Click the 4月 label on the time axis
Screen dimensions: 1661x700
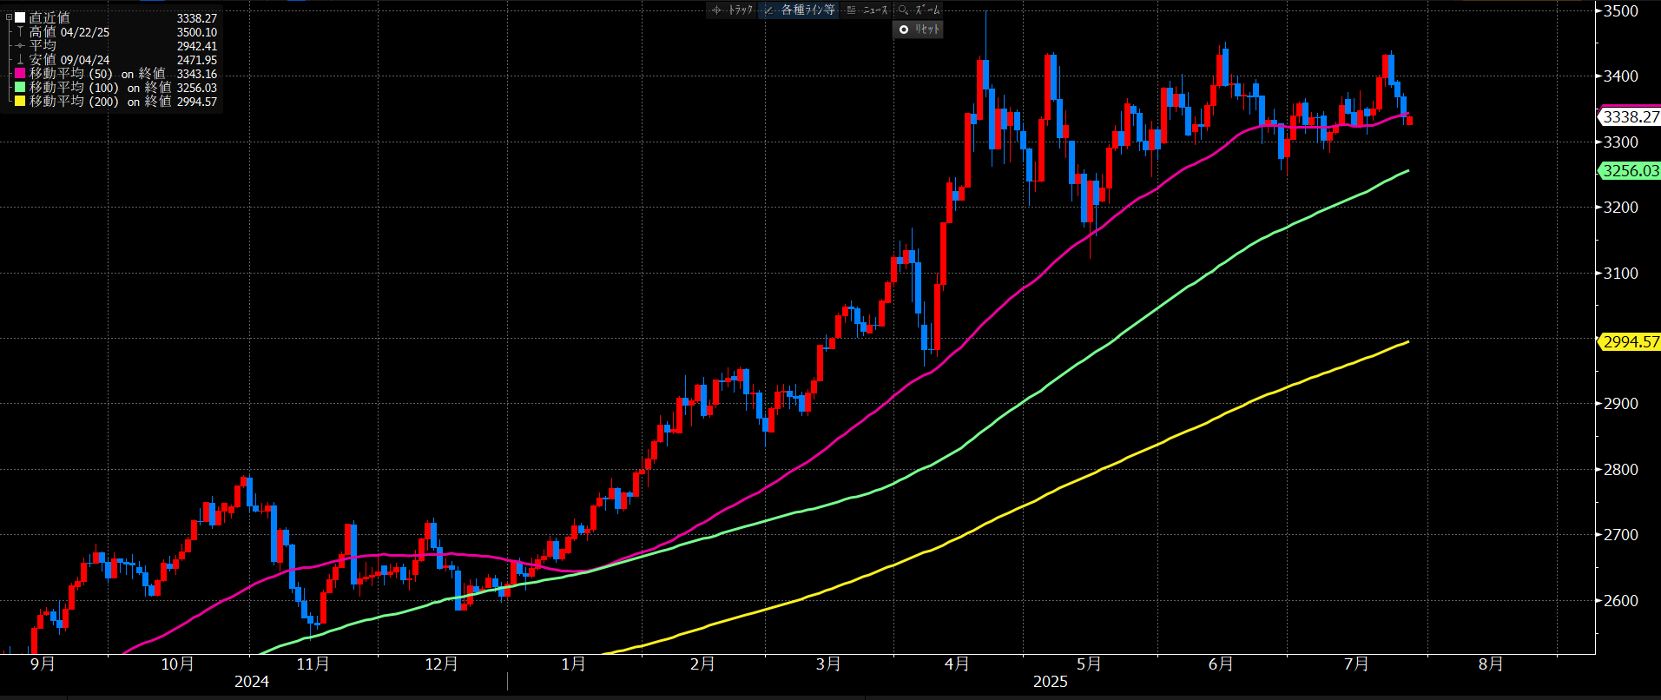point(957,664)
